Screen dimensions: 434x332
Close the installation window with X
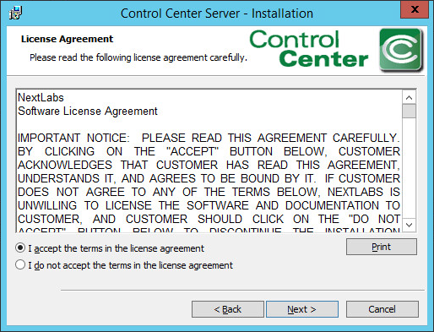[x=415, y=9]
